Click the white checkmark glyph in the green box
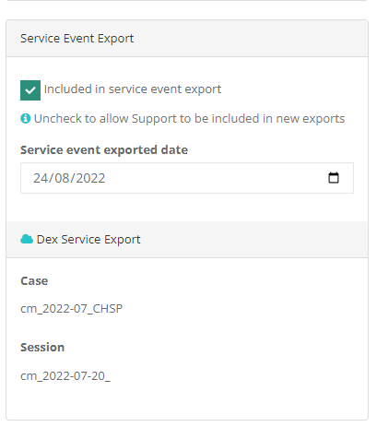377x427 pixels. click(30, 90)
